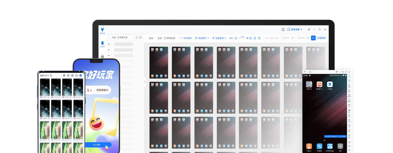
Task: Click 重启 restart icon in device toolbar
Action: (x=349, y=130)
